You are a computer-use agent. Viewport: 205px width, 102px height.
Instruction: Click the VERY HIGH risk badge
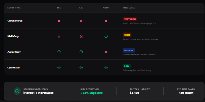[130, 19]
